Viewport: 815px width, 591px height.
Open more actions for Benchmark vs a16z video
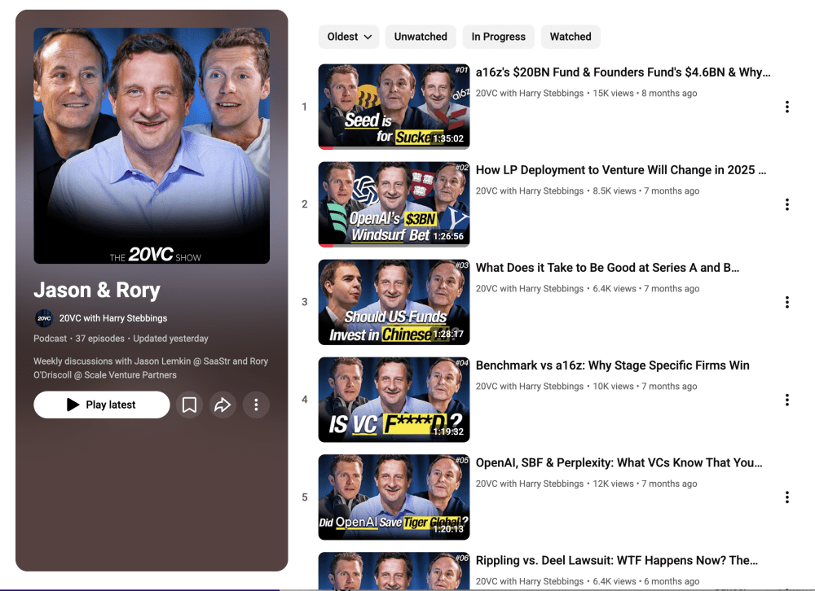[787, 400]
